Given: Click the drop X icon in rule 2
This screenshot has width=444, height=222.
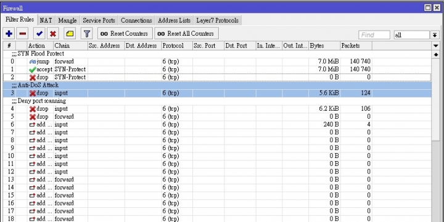Looking at the screenshot, I should point(33,77).
